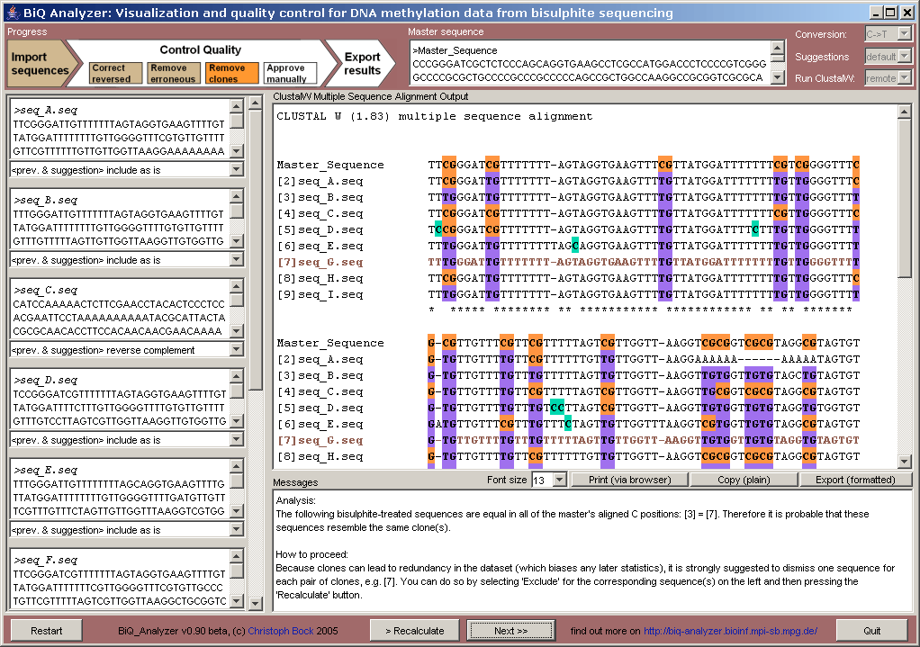Click the Next >> button
The height and width of the screenshot is (647, 920).
pos(510,631)
